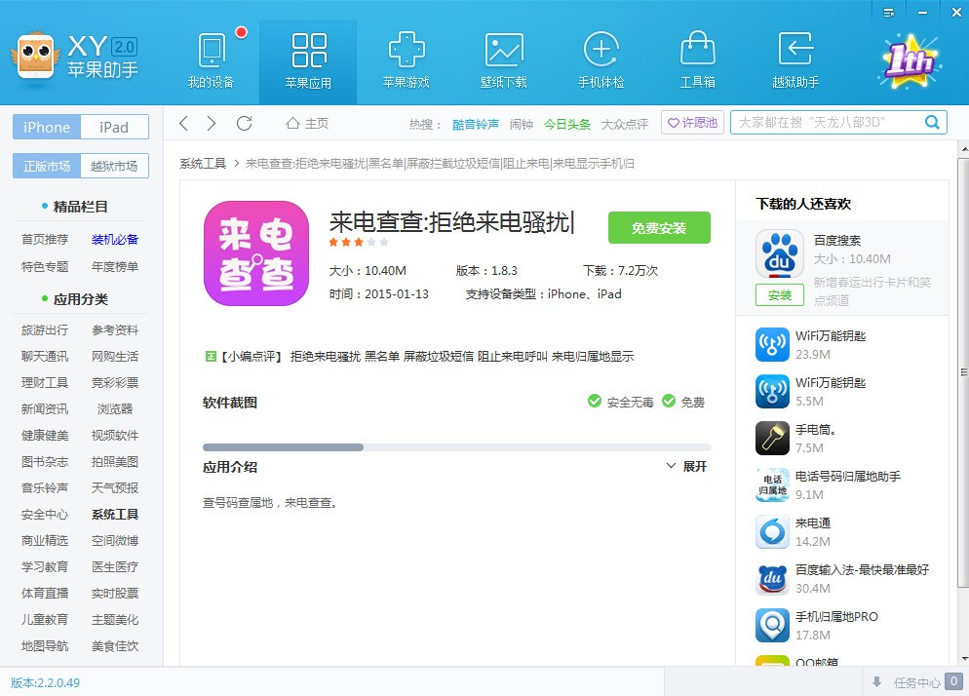
Task: Click the 版本:2.2.0.49 version text
Action: [x=45, y=682]
